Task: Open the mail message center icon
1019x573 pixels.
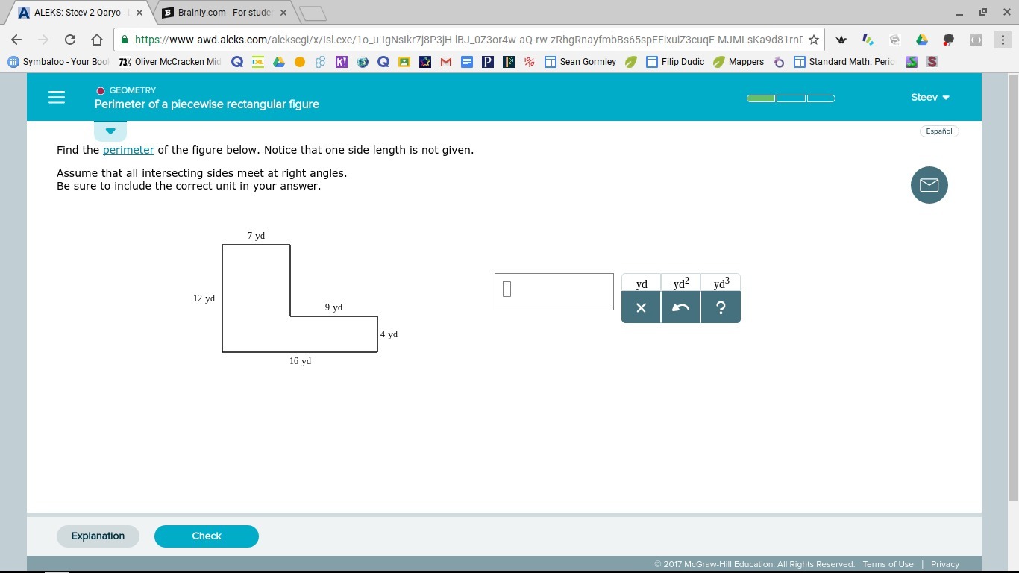Action: (929, 185)
